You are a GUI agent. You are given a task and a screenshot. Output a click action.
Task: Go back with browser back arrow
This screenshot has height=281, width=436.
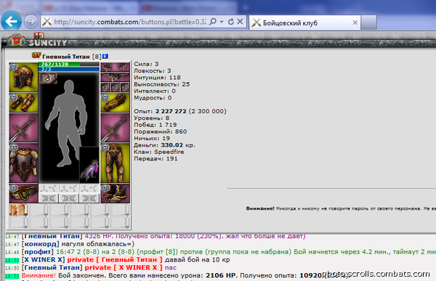click(11, 21)
